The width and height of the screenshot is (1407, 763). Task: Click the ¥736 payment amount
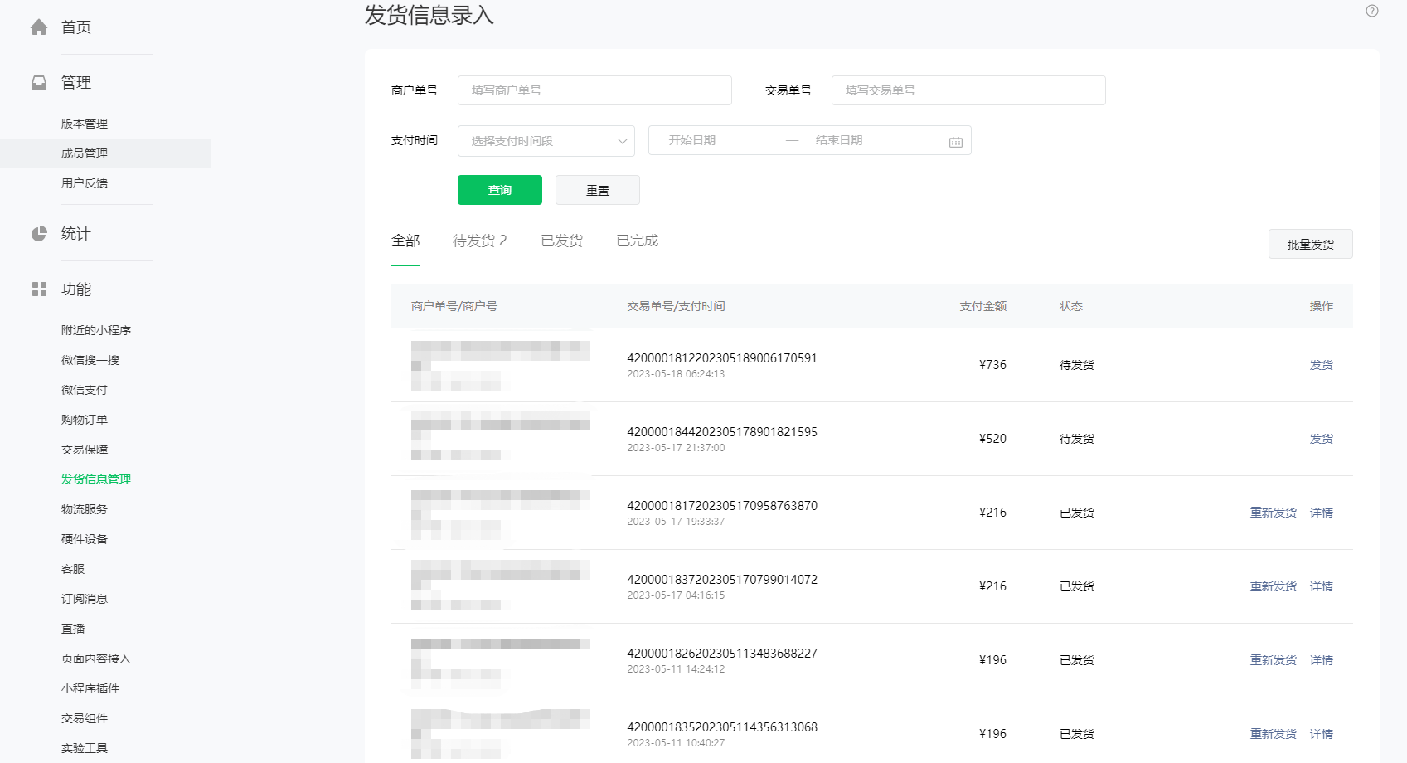992,365
